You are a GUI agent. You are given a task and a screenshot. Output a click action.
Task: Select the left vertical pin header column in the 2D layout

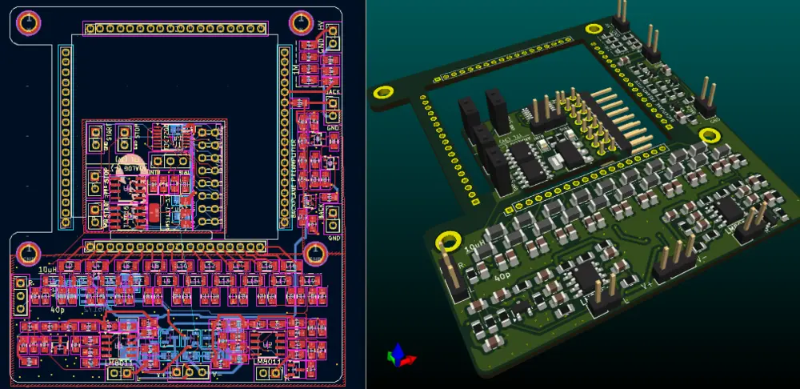pyautogui.click(x=64, y=137)
